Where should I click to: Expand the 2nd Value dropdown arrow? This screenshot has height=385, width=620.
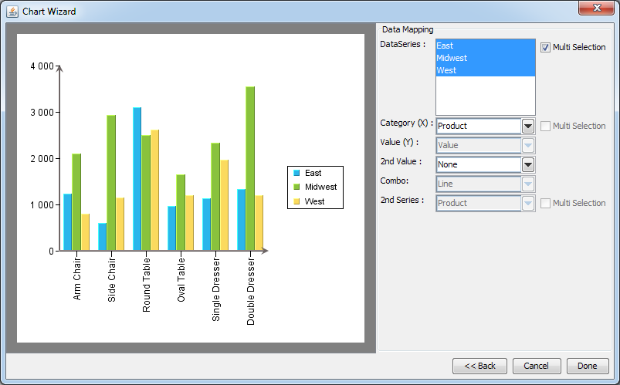tap(528, 164)
